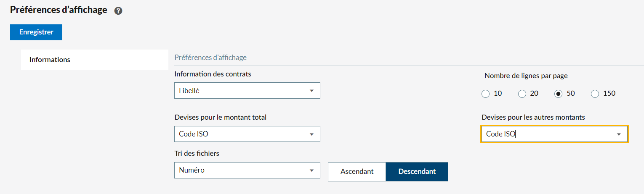Screen dimensions: 644x194
Task: Click the Devises pour les autres montants label
Action: 533,118
